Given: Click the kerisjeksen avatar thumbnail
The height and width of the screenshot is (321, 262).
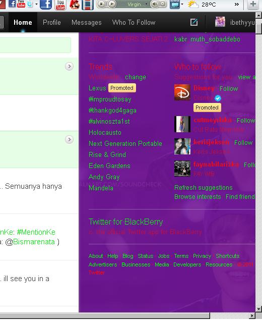Looking at the screenshot, I should tap(182, 146).
